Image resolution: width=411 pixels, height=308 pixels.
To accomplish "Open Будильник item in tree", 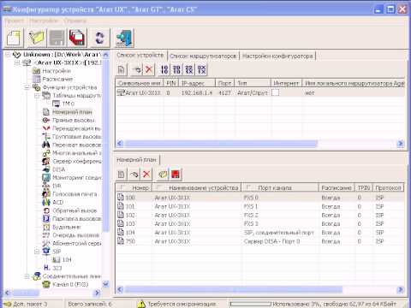I will click(67, 227).
